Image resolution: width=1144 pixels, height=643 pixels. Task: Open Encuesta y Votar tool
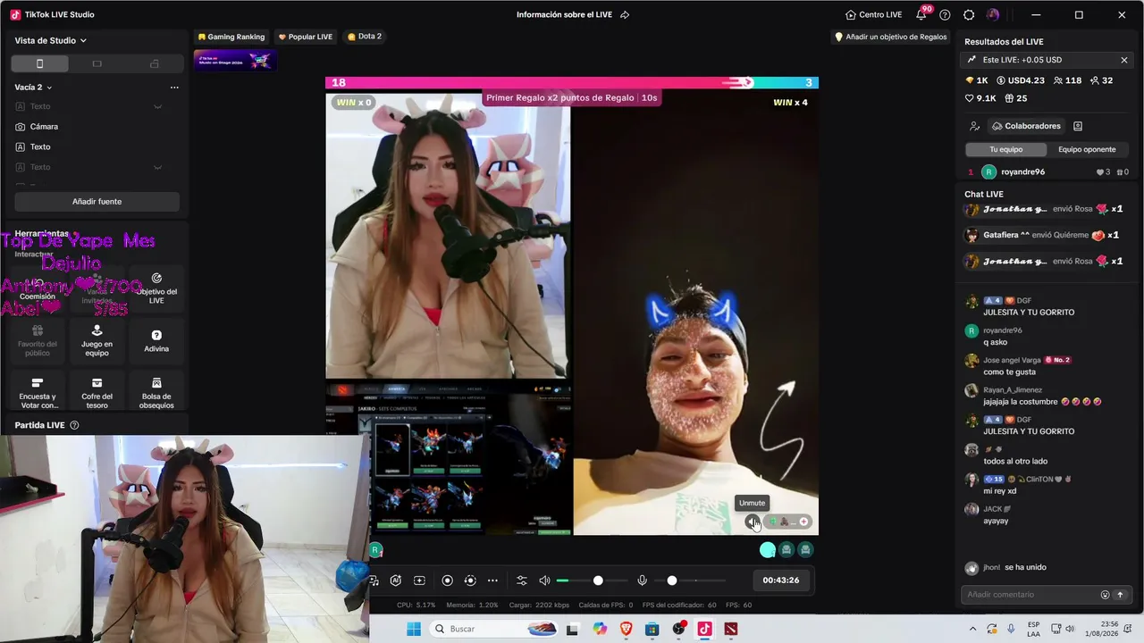[x=38, y=393]
